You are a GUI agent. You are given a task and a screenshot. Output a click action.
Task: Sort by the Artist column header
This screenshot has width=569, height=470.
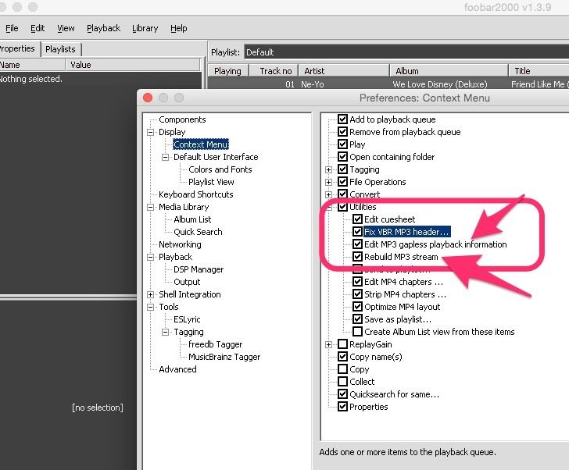click(343, 71)
